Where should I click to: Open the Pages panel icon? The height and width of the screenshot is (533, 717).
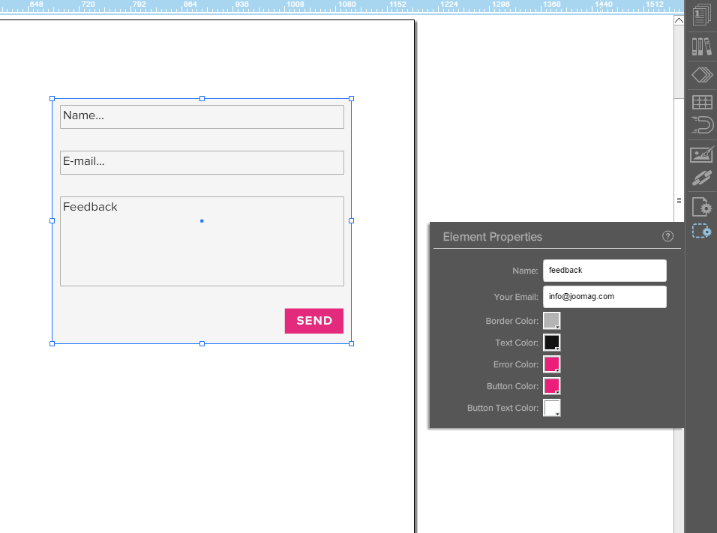pos(701,14)
